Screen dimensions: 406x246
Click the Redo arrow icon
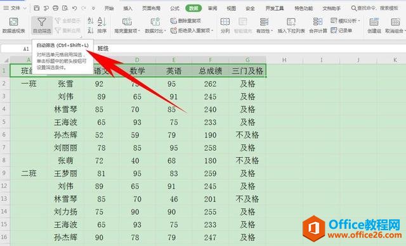[84, 8]
